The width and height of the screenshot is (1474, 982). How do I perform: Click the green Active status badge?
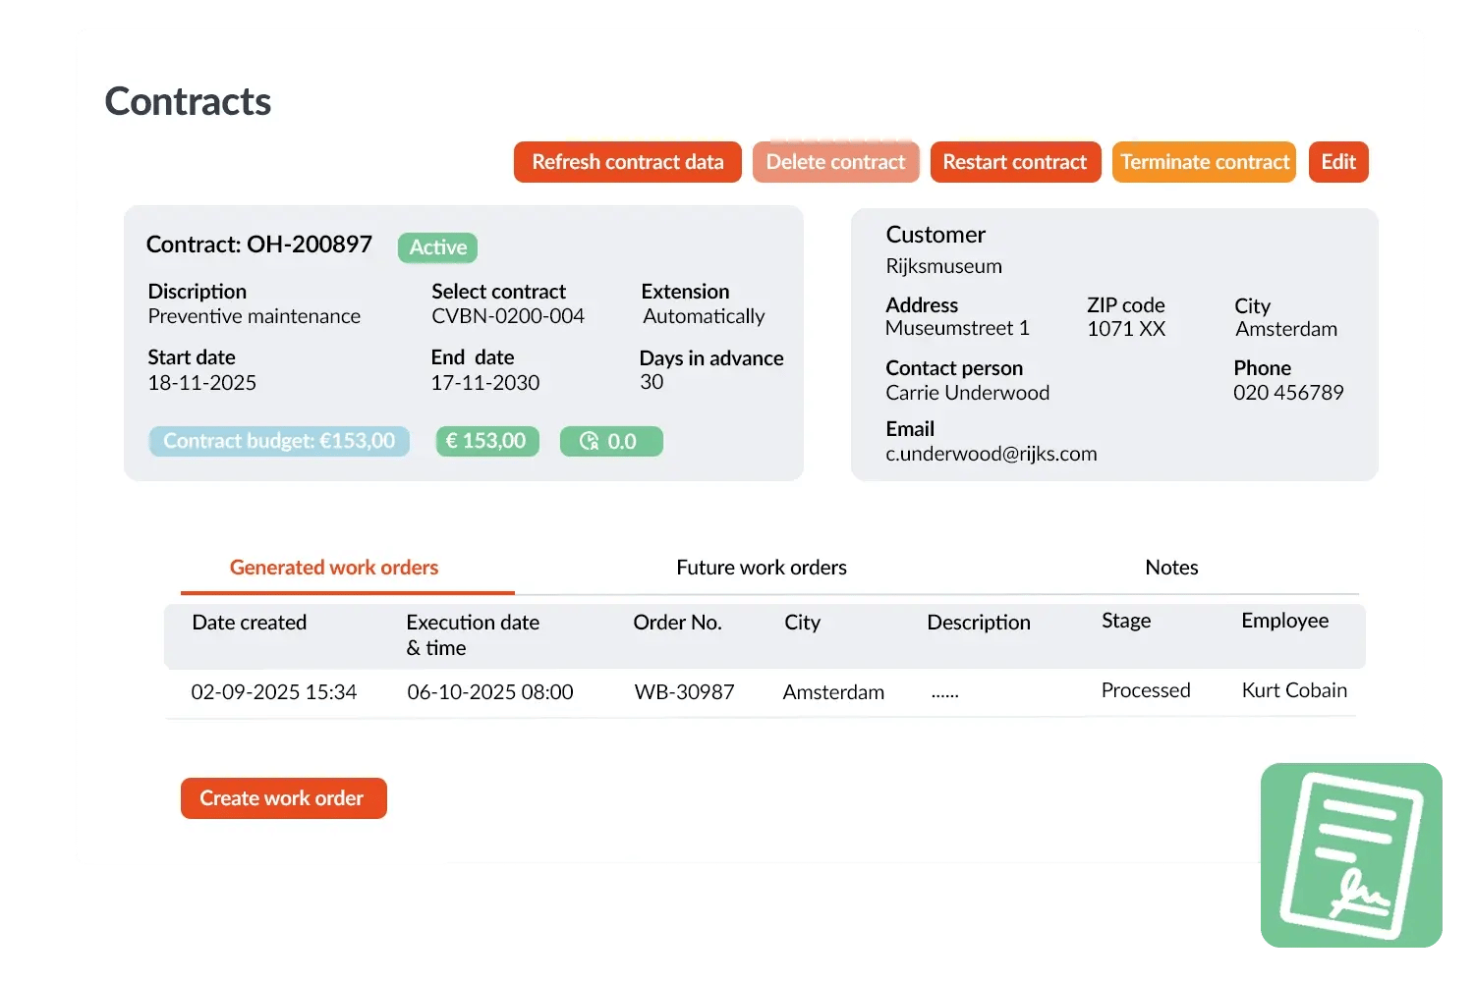pos(437,247)
